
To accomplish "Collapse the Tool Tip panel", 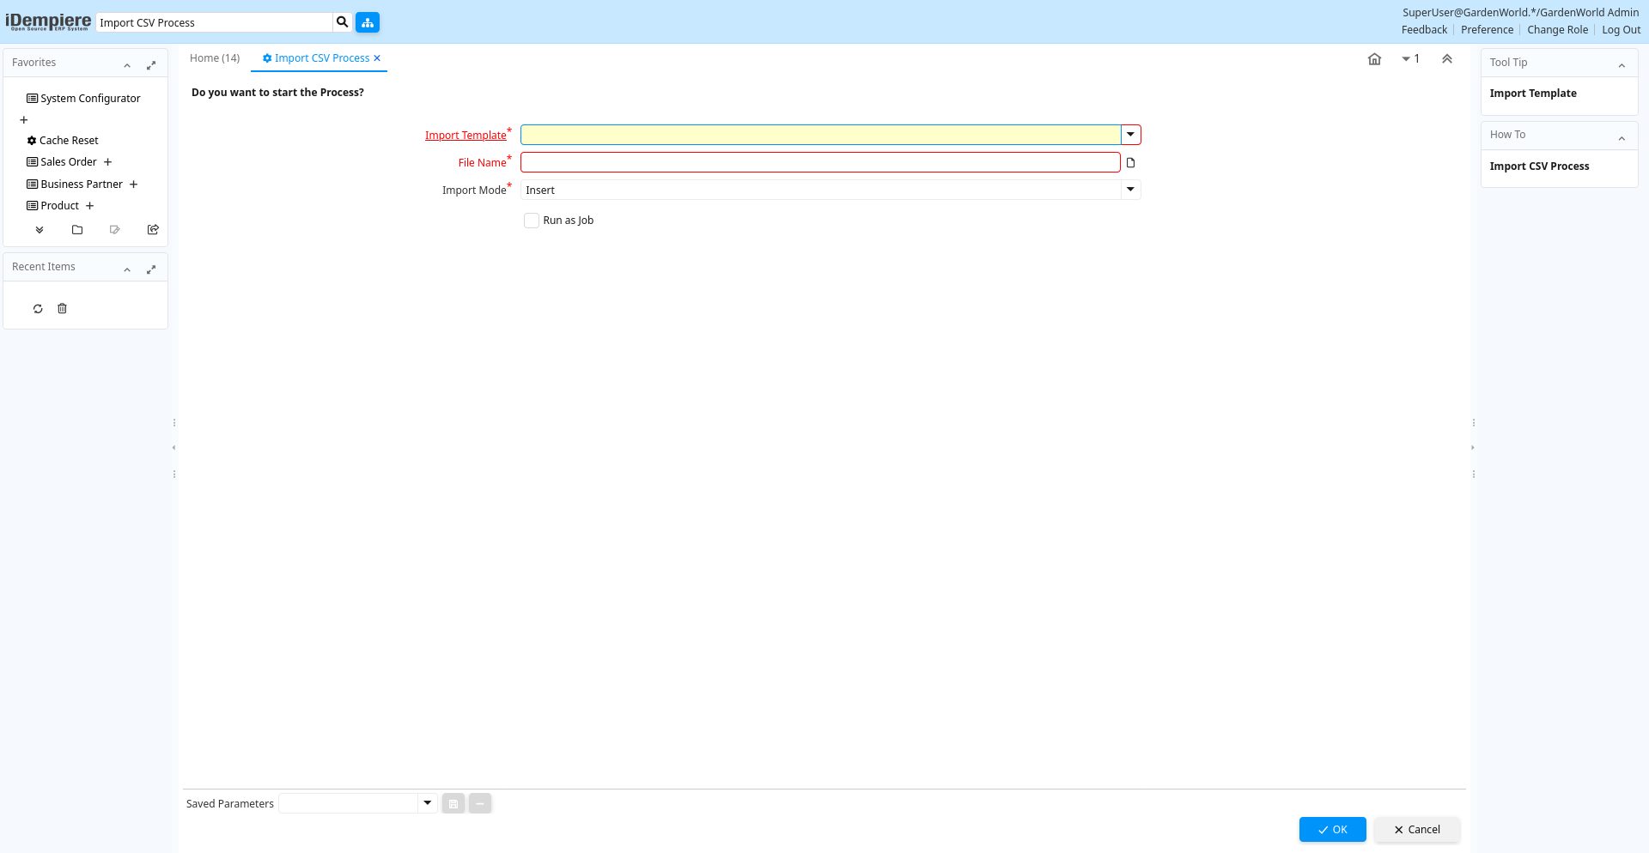I will coord(1622,65).
